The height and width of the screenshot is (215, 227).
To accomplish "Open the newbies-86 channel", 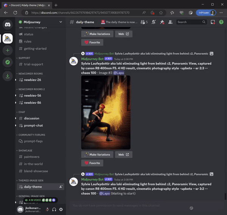I will point(40,103).
